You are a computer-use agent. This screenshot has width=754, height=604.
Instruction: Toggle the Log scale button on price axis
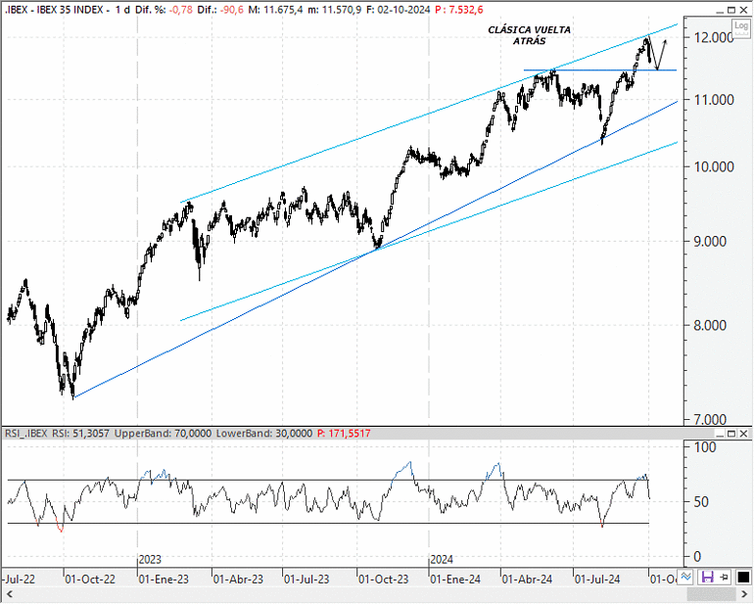coord(741,26)
